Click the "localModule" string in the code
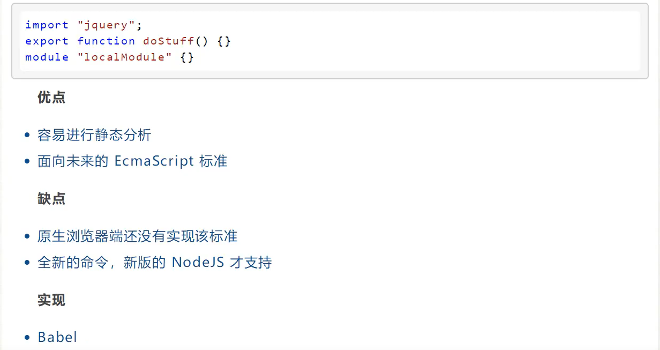The image size is (660, 350). pos(124,57)
